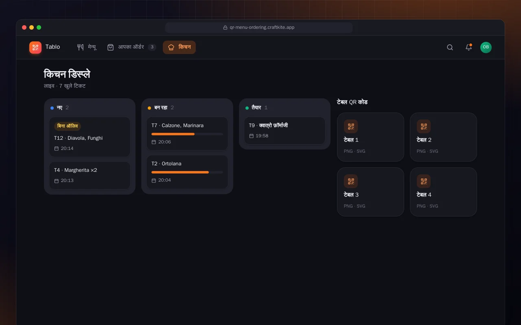Click progress bar on T2 ticket

tap(187, 172)
